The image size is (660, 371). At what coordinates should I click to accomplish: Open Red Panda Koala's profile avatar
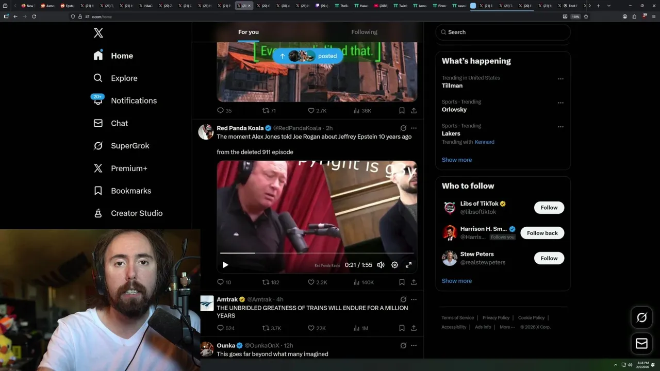pyautogui.click(x=206, y=132)
